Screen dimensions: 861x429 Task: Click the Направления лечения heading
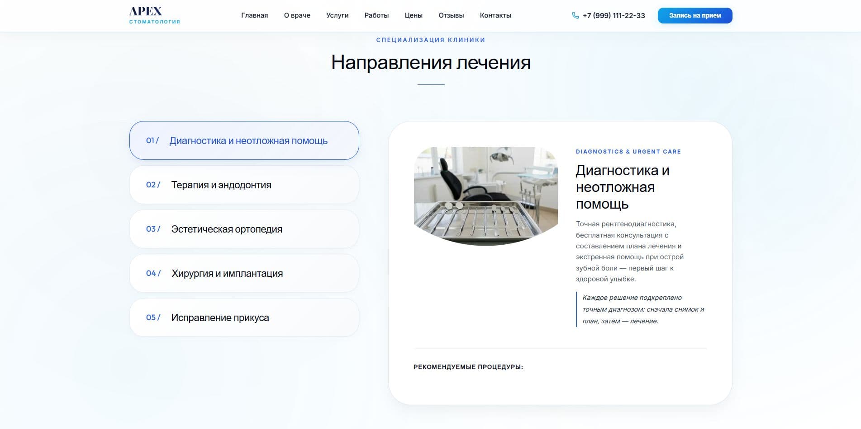click(431, 62)
